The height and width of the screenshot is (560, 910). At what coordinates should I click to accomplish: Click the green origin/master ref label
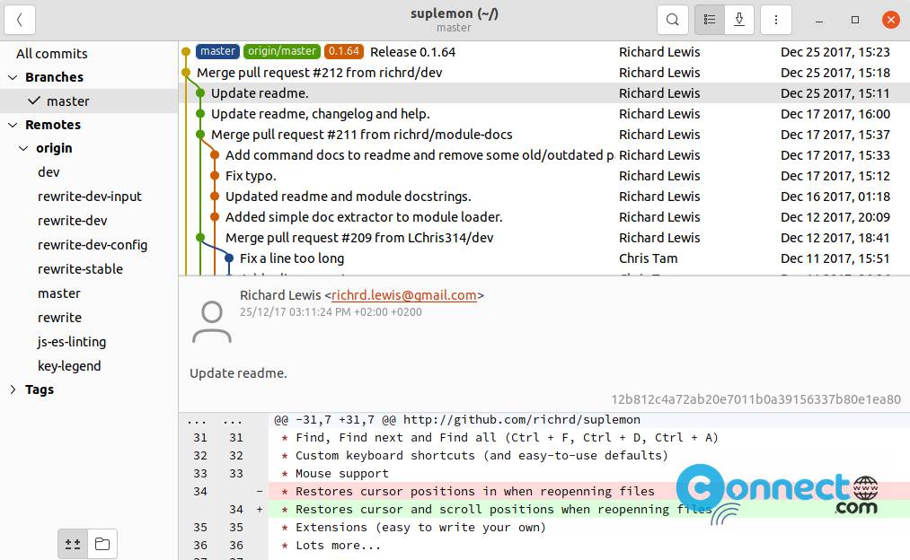tap(281, 51)
